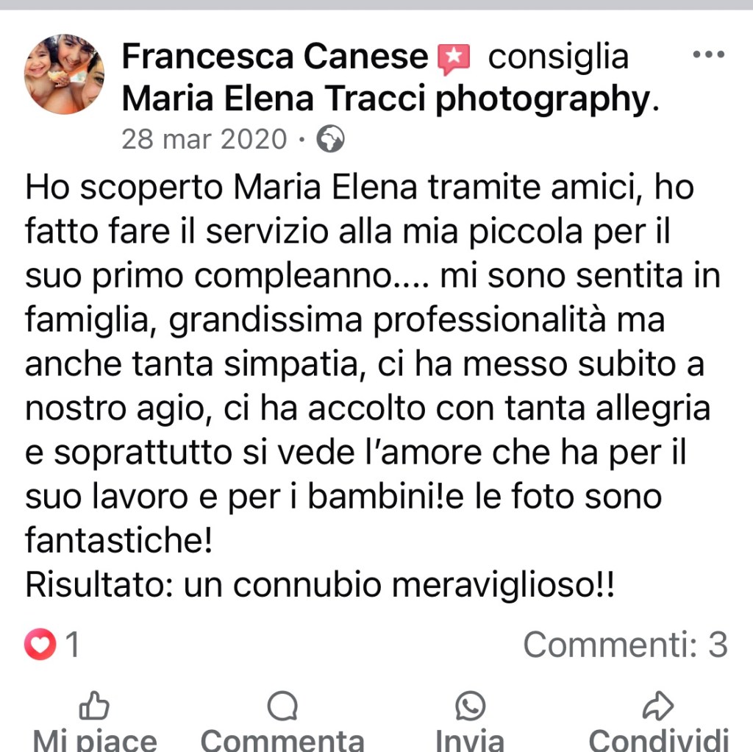Click the red heart reaction icon
This screenshot has height=752, width=753.
pyautogui.click(x=40, y=644)
